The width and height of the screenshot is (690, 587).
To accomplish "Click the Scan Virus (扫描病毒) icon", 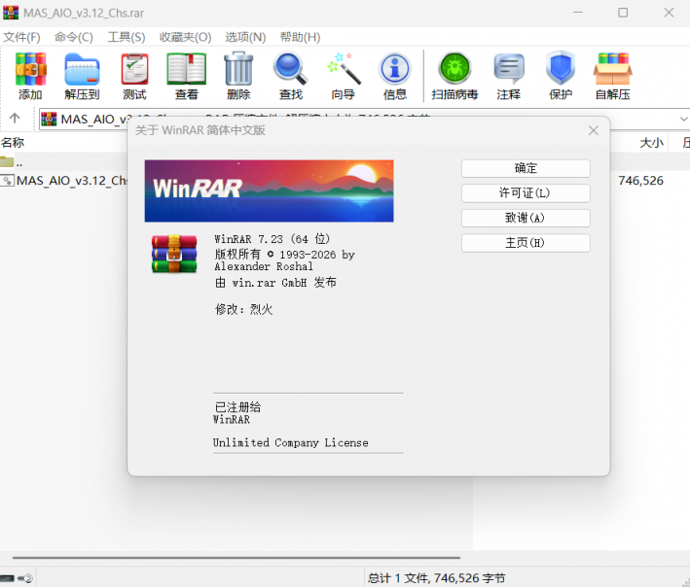I will pos(454,76).
